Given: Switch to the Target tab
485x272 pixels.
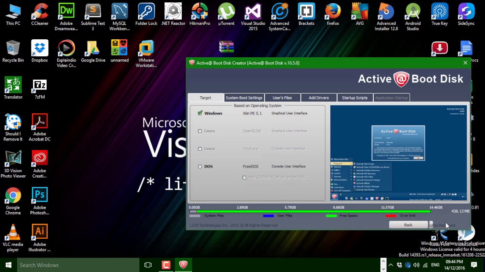Looking at the screenshot, I should [x=205, y=98].
